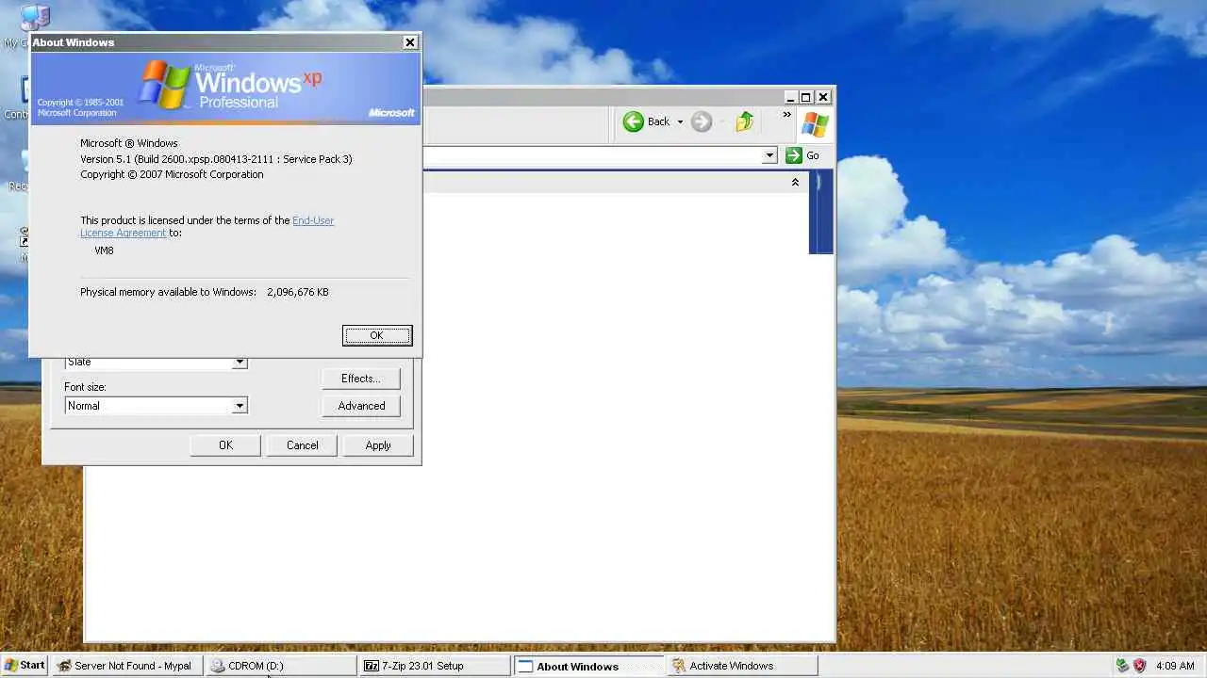Click the green network tray icon

pos(1122,666)
